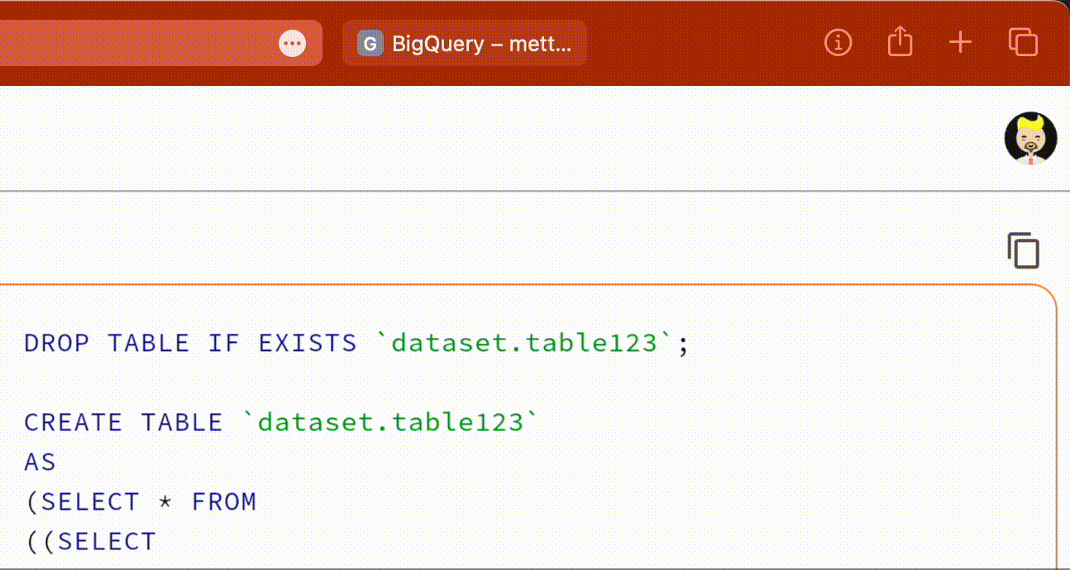Open the page info circle icon
This screenshot has width=1070, height=570.
click(x=838, y=42)
